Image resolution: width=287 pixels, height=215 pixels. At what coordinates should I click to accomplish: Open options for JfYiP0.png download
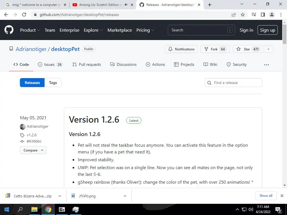pos(125,196)
